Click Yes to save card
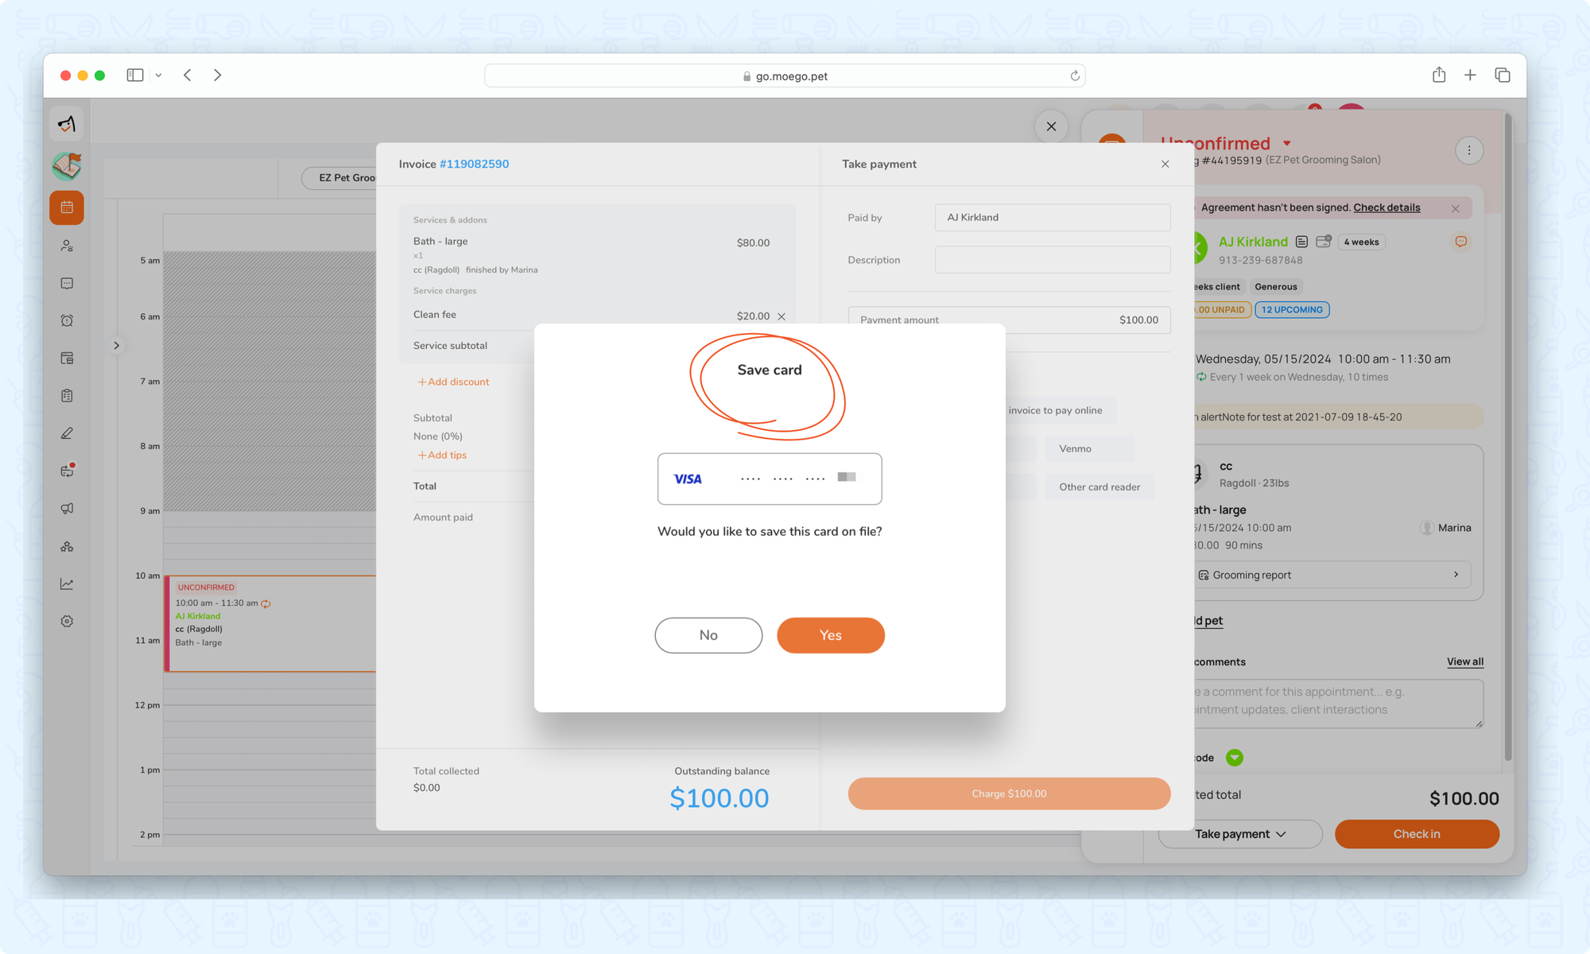This screenshot has width=1590, height=954. point(830,635)
